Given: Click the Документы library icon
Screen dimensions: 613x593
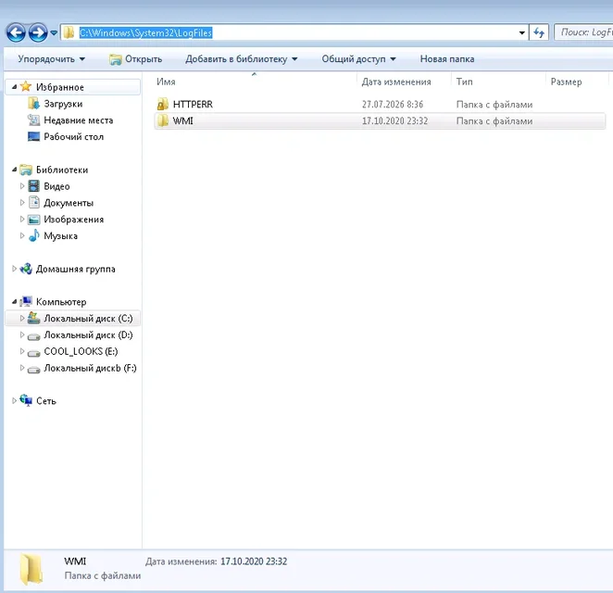Looking at the screenshot, I should tap(34, 202).
